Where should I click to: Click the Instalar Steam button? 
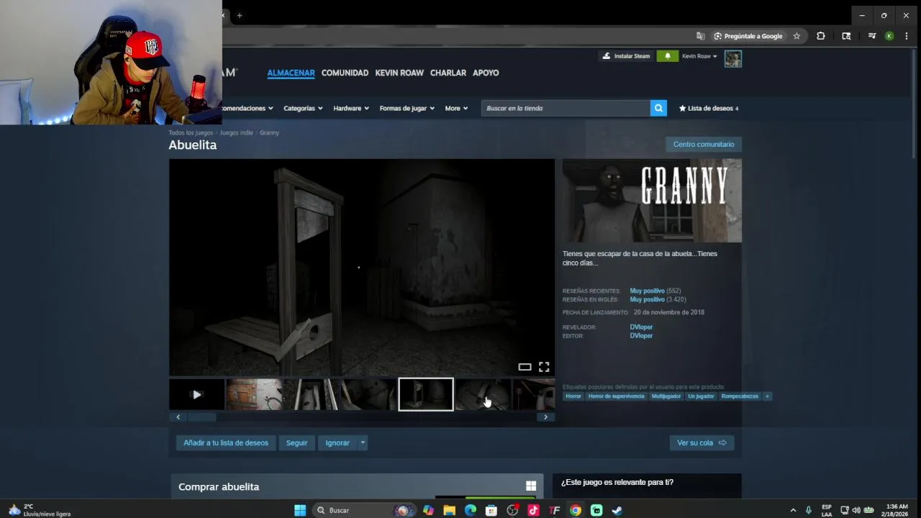[x=626, y=56]
